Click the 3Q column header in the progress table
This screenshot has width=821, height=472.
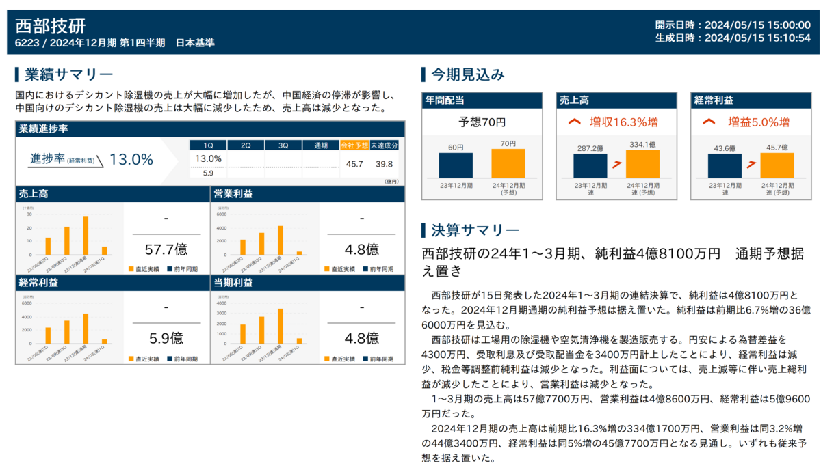[x=283, y=145]
